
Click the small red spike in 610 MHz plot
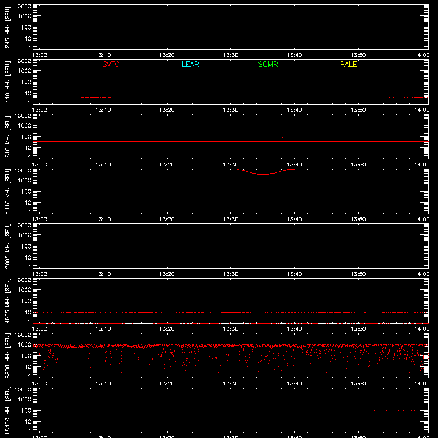click(x=283, y=140)
